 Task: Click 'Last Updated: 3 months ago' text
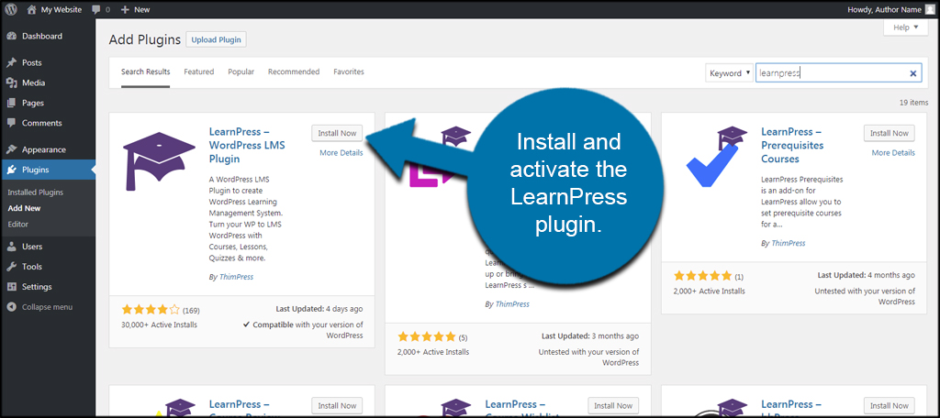pos(590,335)
